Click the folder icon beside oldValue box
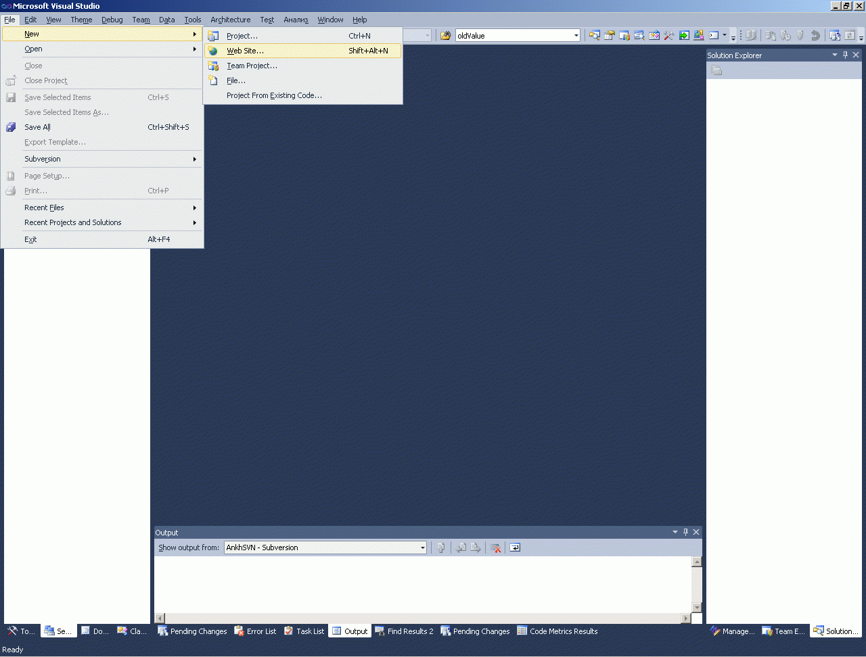The width and height of the screenshot is (866, 657). tap(445, 36)
